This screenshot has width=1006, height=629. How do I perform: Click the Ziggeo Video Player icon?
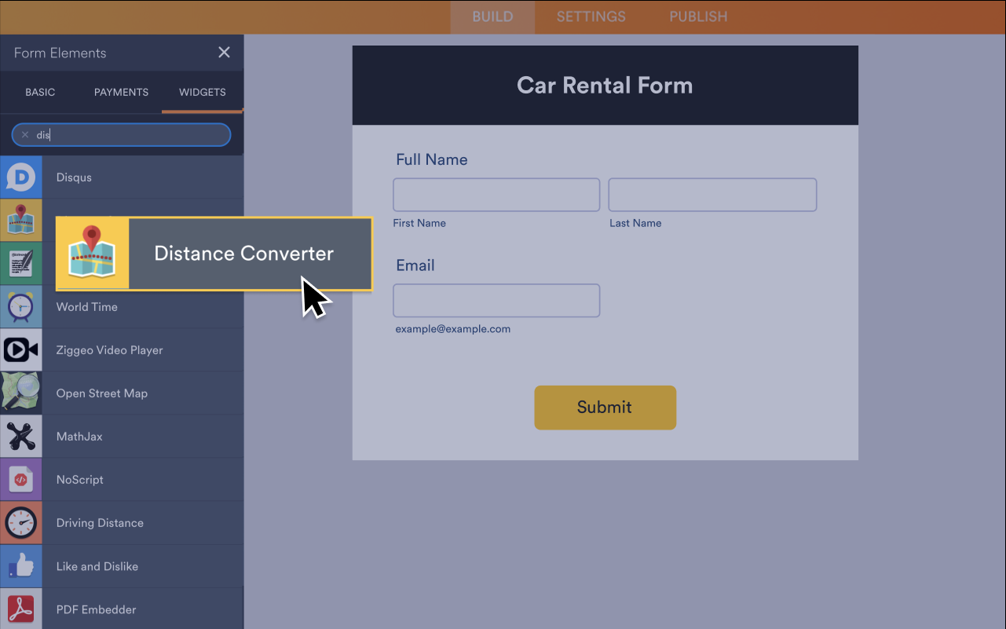click(20, 349)
